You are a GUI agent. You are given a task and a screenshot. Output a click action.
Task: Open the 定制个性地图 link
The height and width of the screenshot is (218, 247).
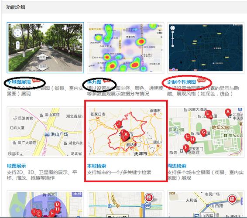(182, 82)
